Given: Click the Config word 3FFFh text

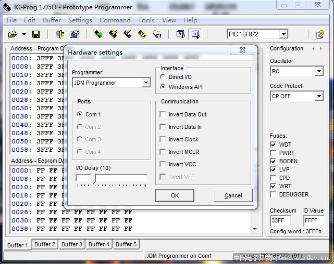Looking at the screenshot, I should click(x=295, y=231).
